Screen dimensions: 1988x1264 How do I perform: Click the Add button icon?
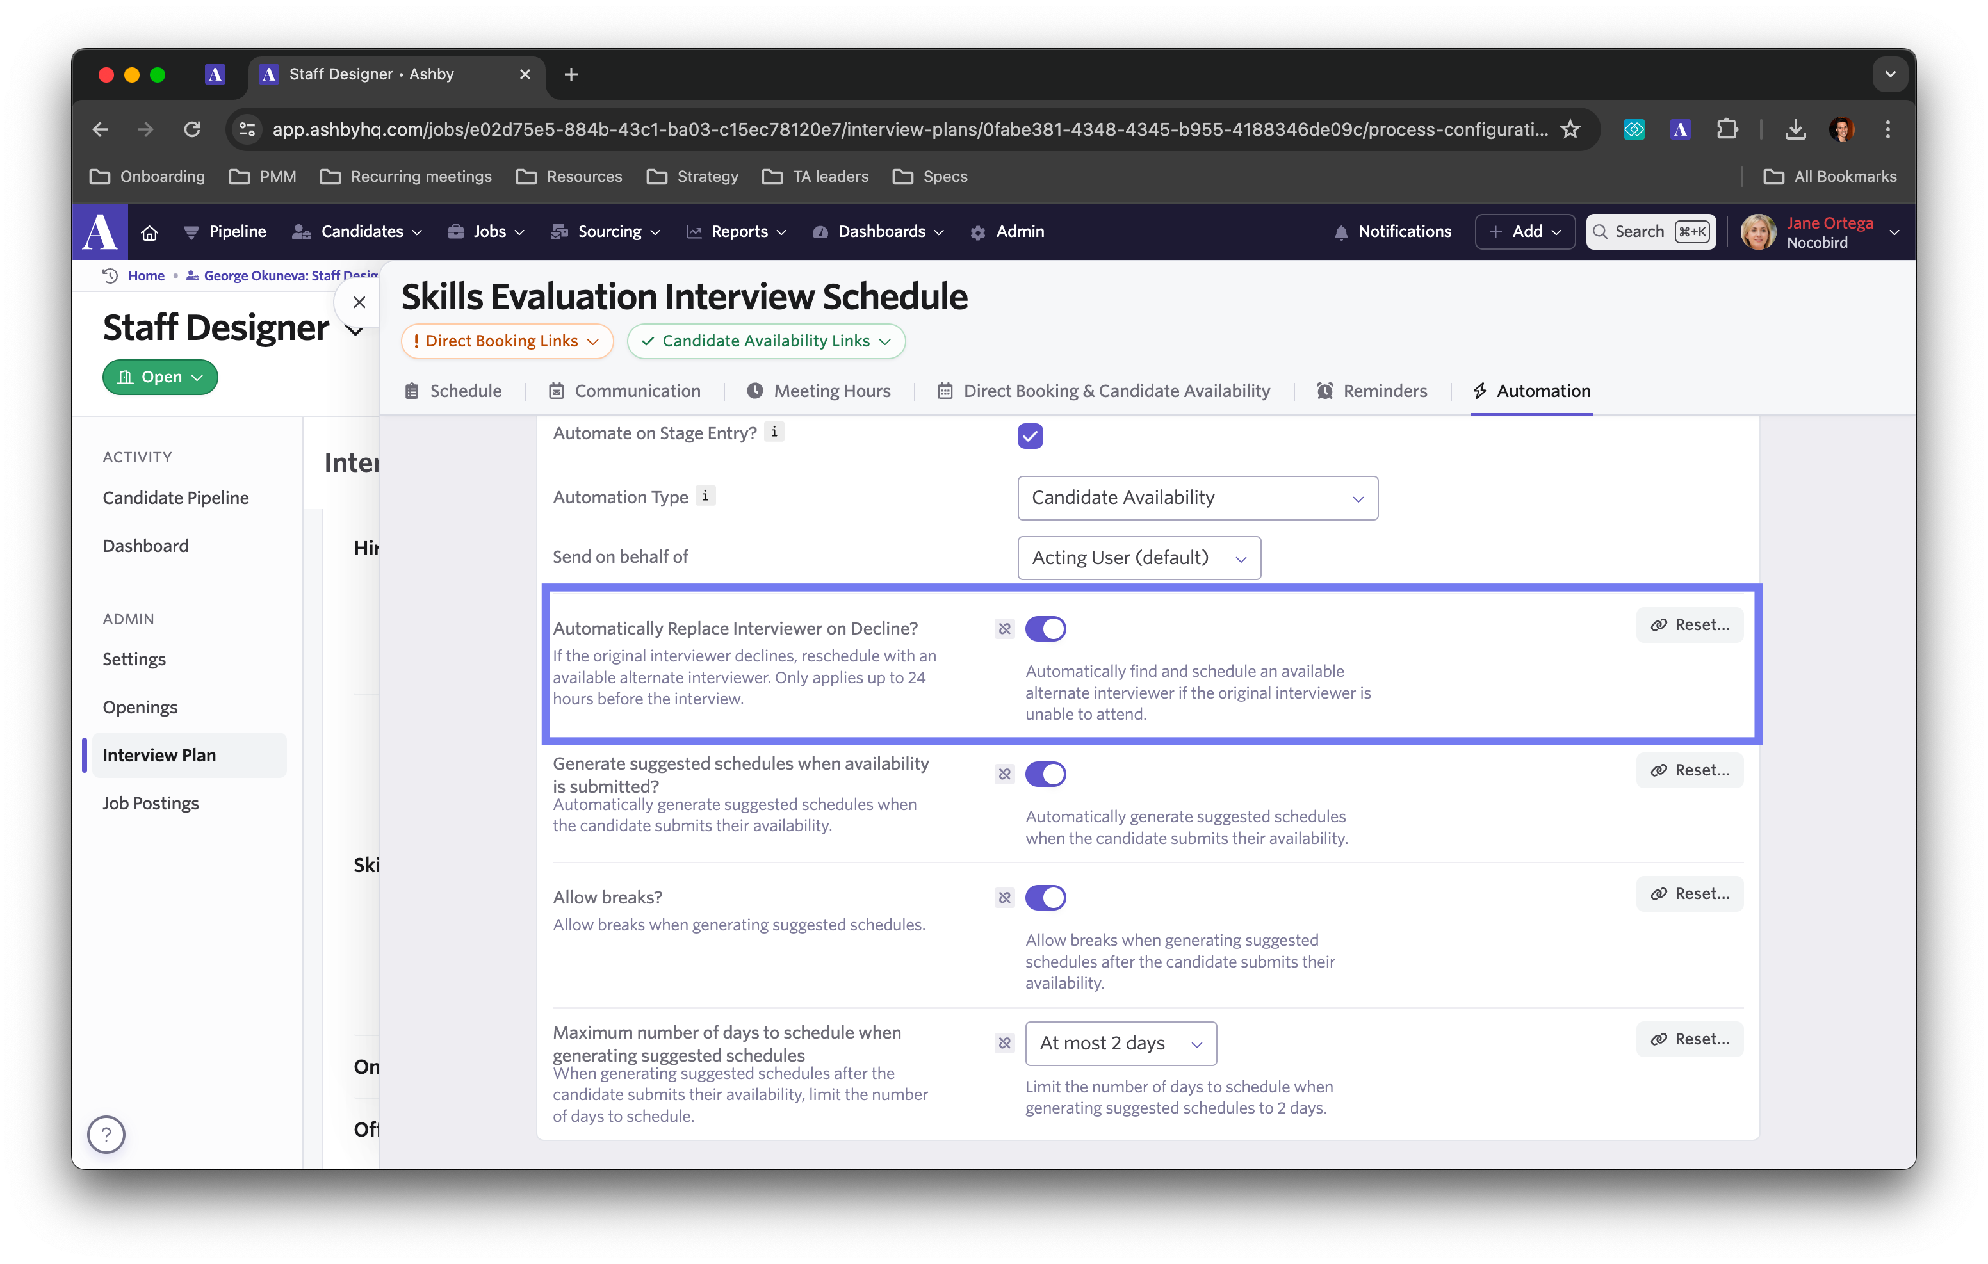click(1498, 232)
